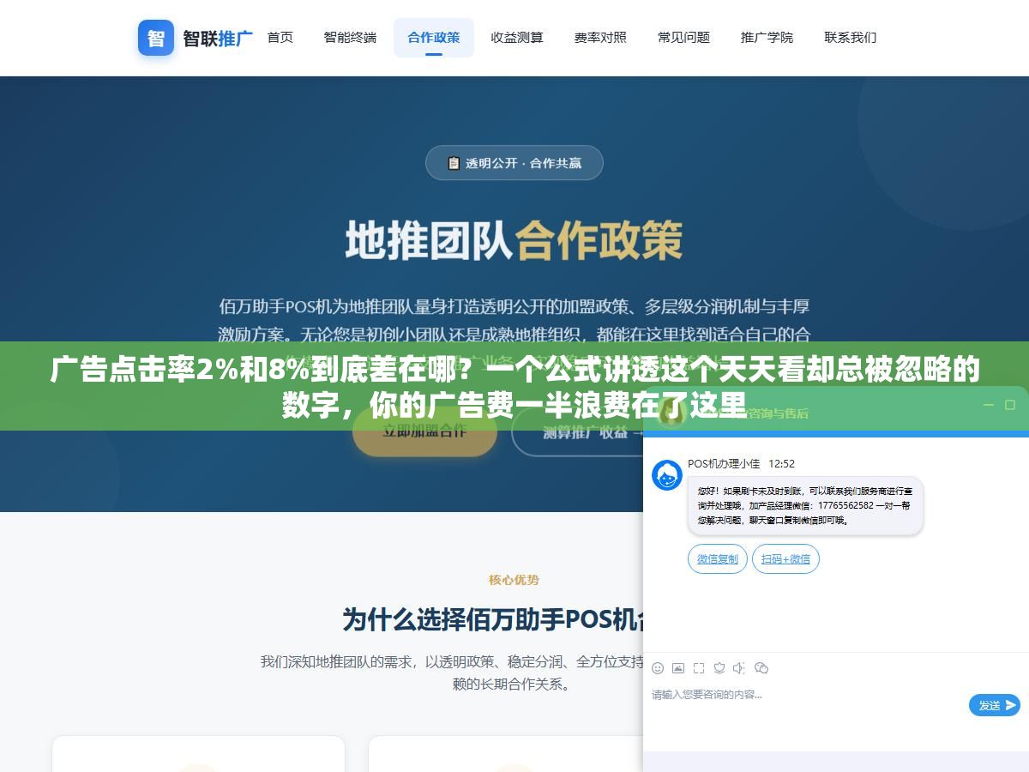This screenshot has width=1029, height=772.
Task: Click the 立即加盟合作 button
Action: click(x=424, y=431)
